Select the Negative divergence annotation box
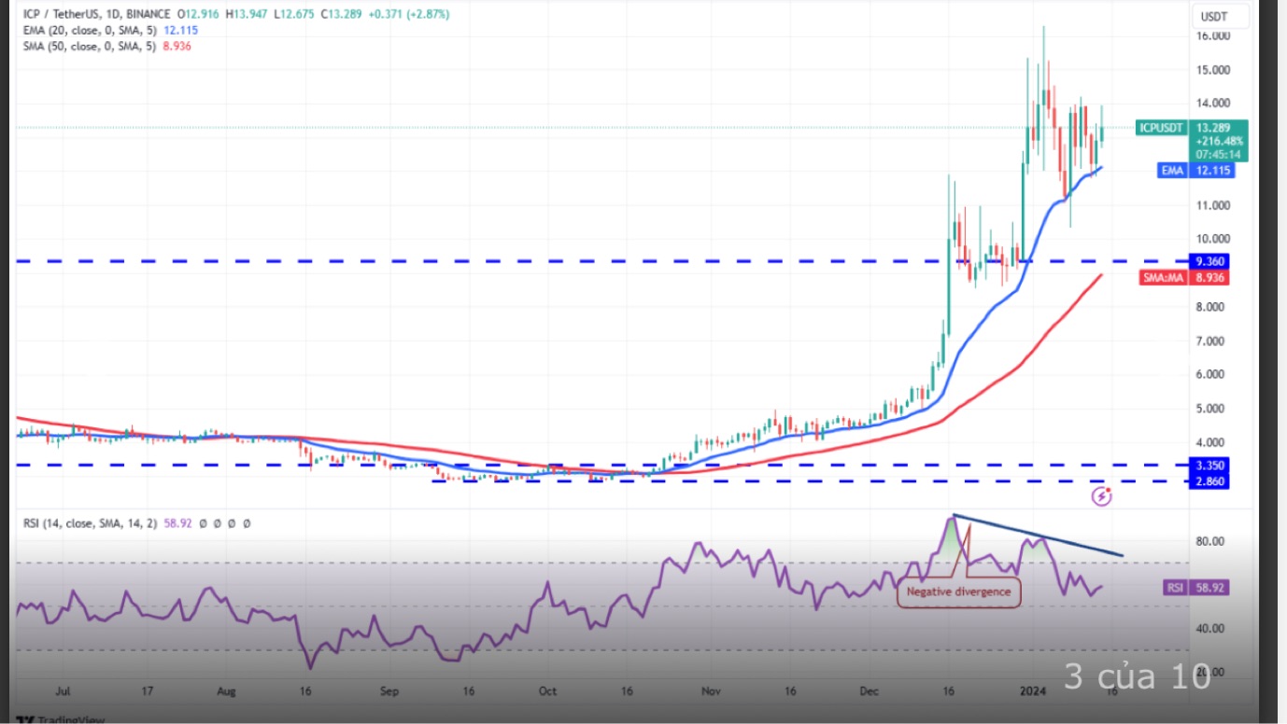The height and width of the screenshot is (724, 1287). click(958, 592)
